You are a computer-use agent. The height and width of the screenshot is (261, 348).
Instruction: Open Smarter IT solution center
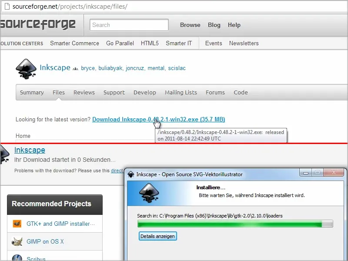pyautogui.click(x=179, y=43)
